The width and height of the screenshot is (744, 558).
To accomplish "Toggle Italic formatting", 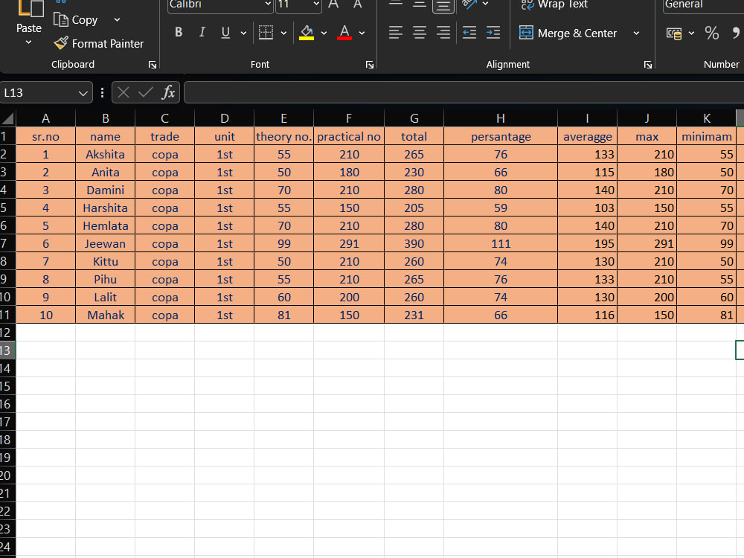I will 202,32.
